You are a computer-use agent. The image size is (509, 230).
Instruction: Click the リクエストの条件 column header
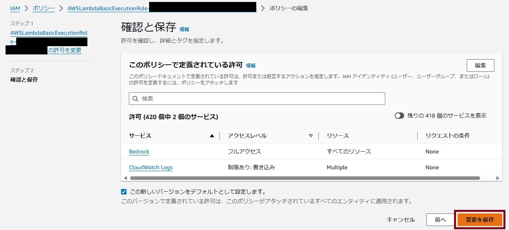pos(447,136)
